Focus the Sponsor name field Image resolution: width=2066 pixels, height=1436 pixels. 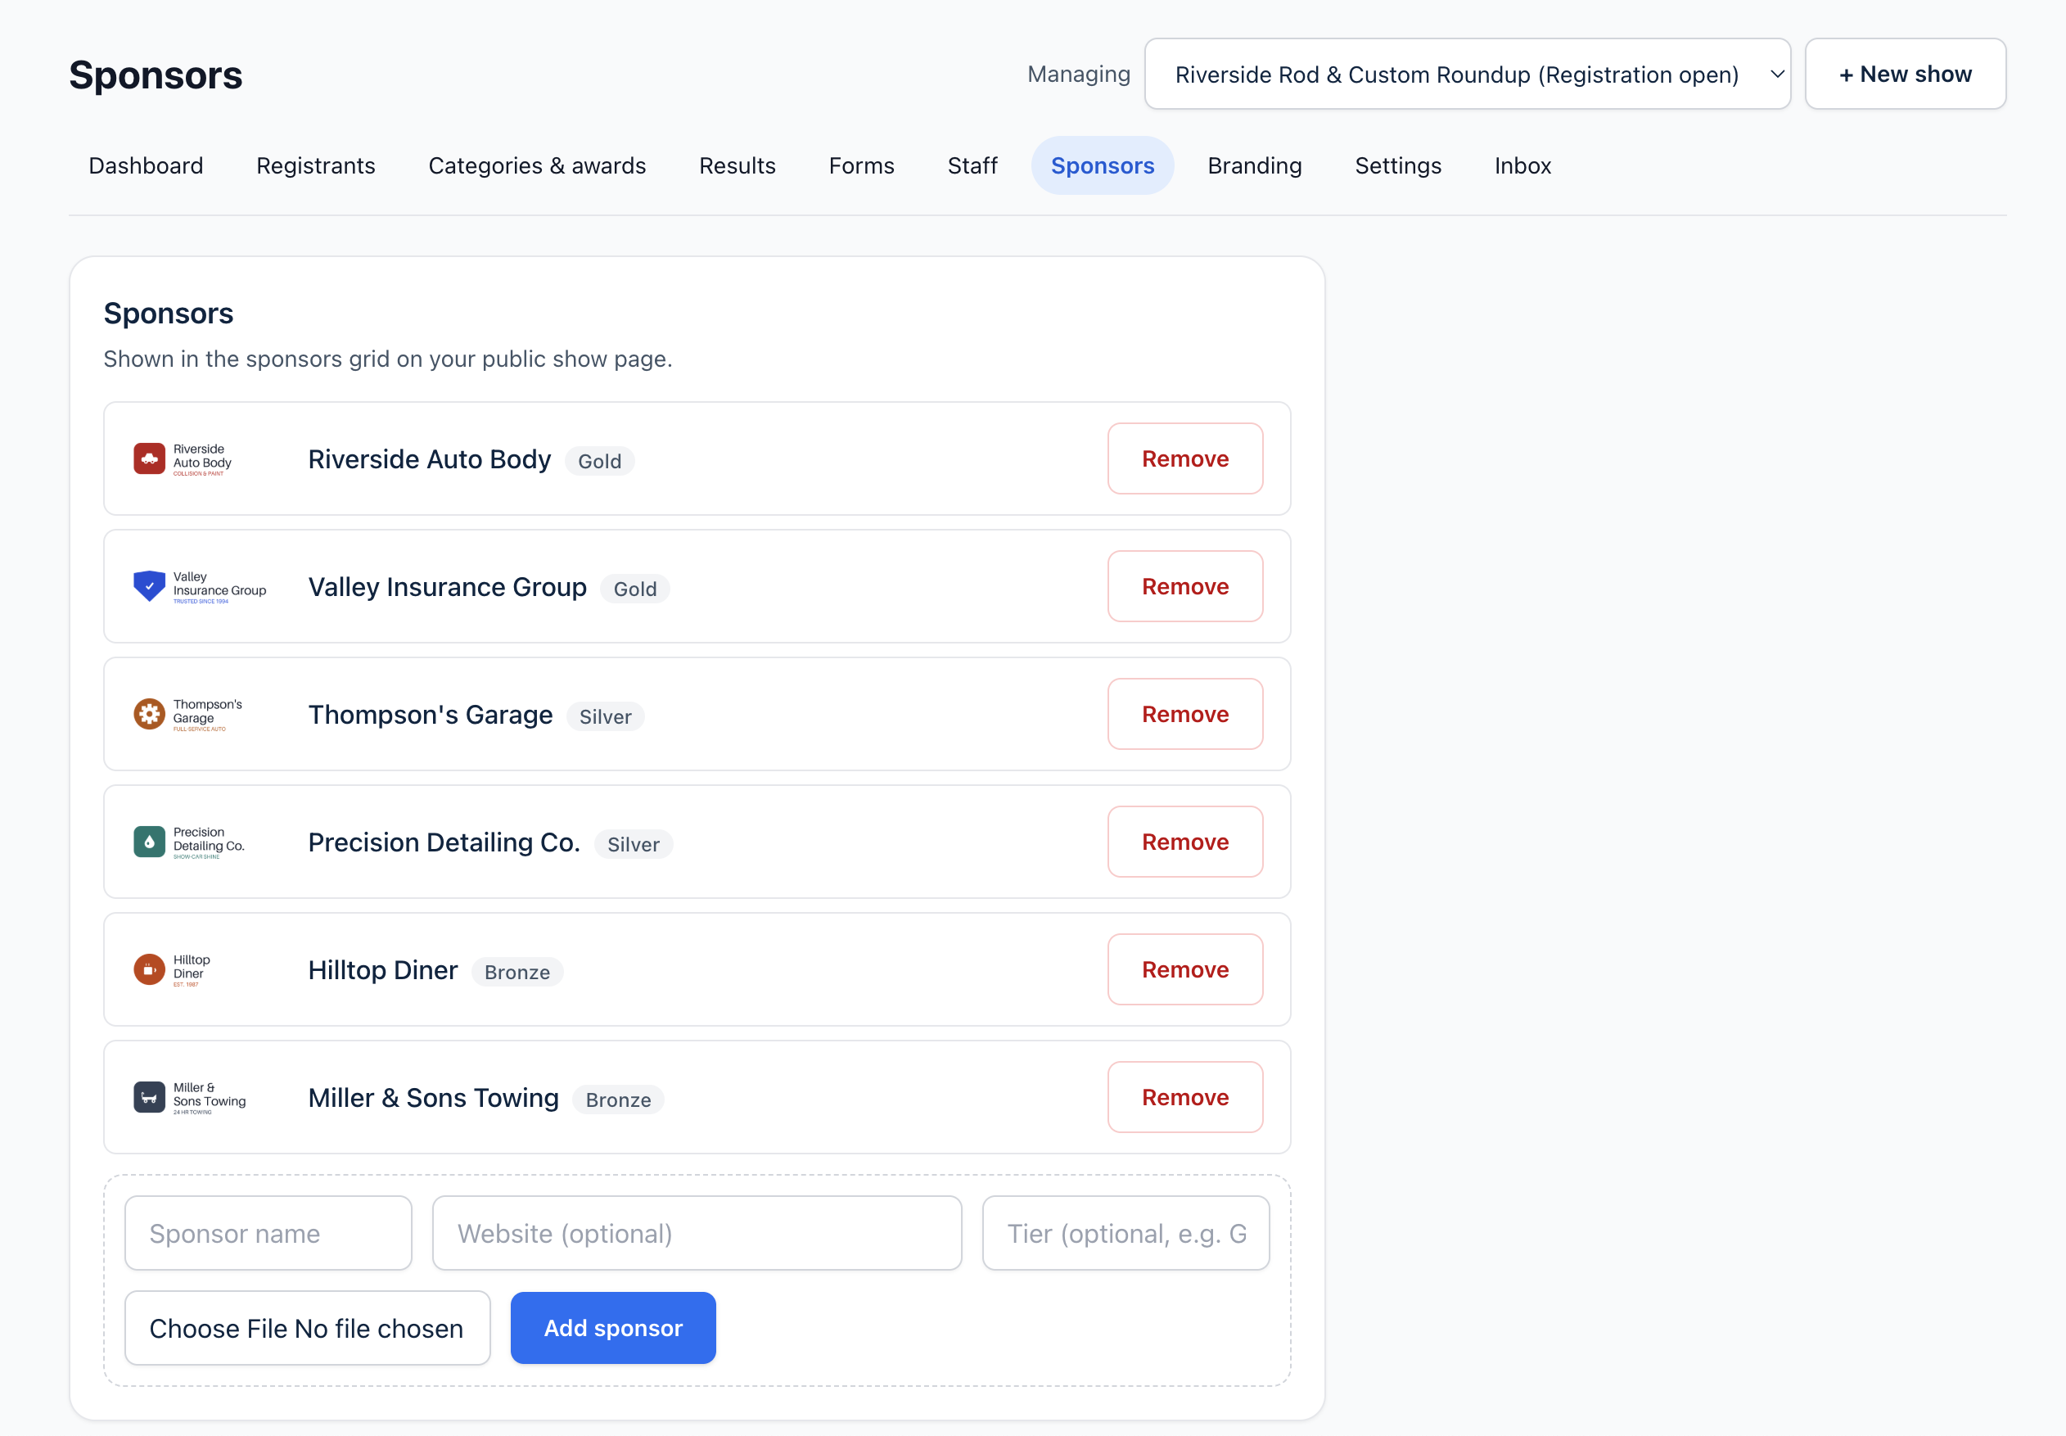click(x=268, y=1234)
